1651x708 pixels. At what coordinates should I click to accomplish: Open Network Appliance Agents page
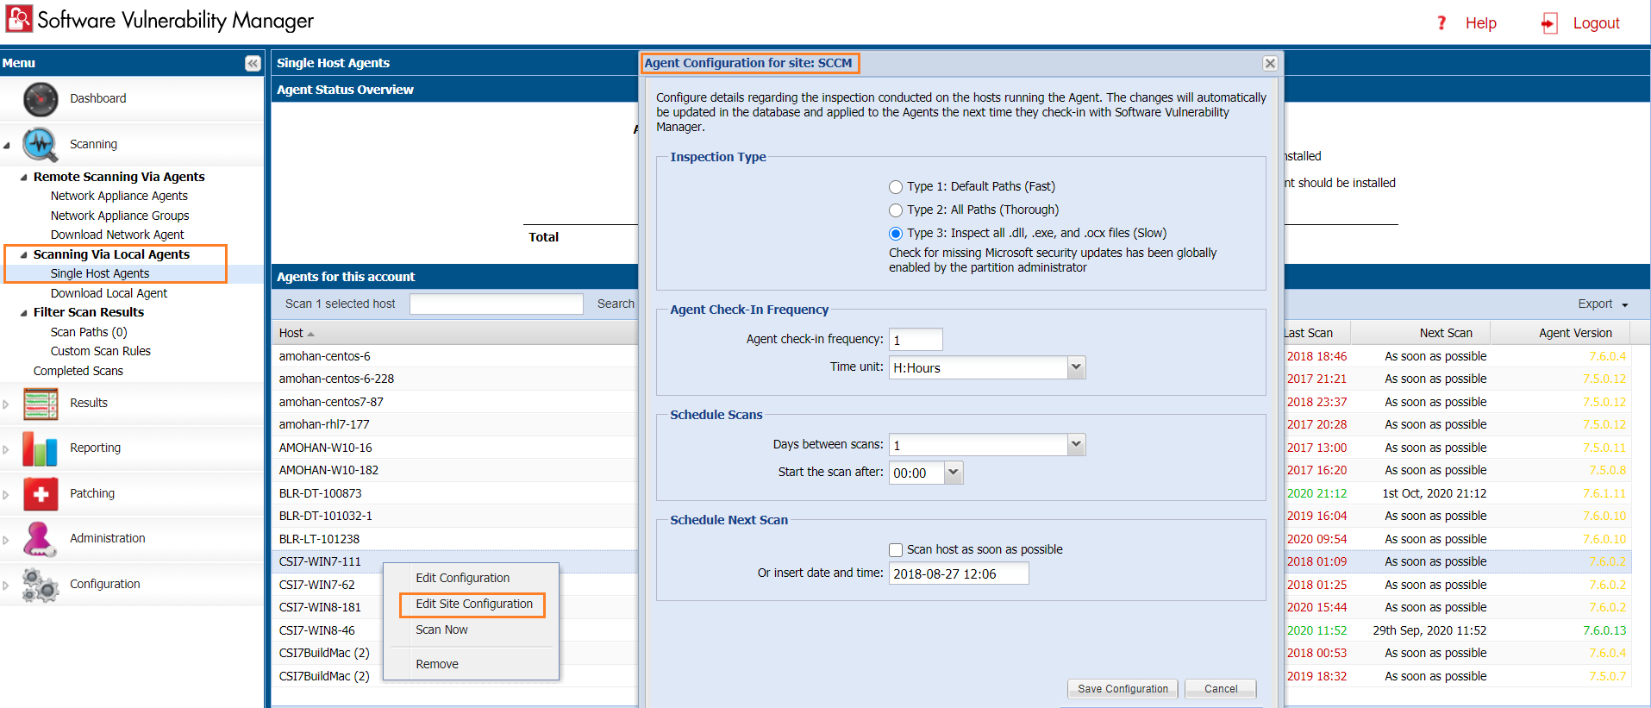[119, 196]
